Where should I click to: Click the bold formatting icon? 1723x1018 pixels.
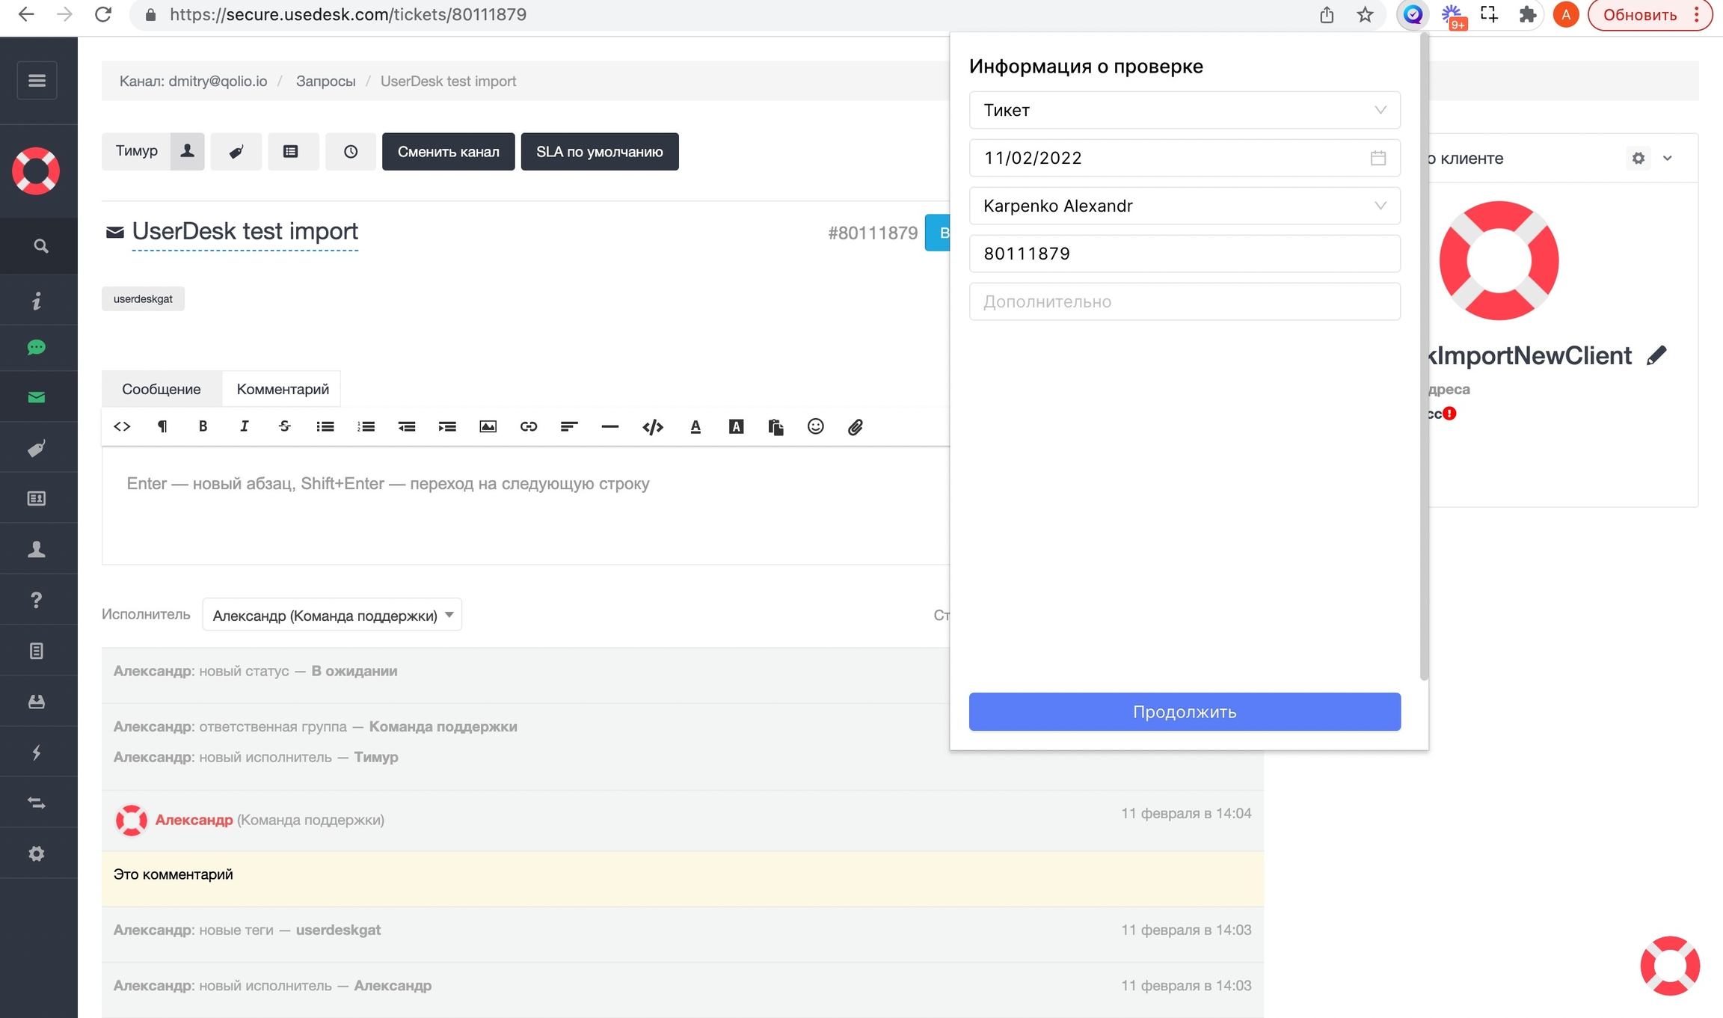point(203,426)
